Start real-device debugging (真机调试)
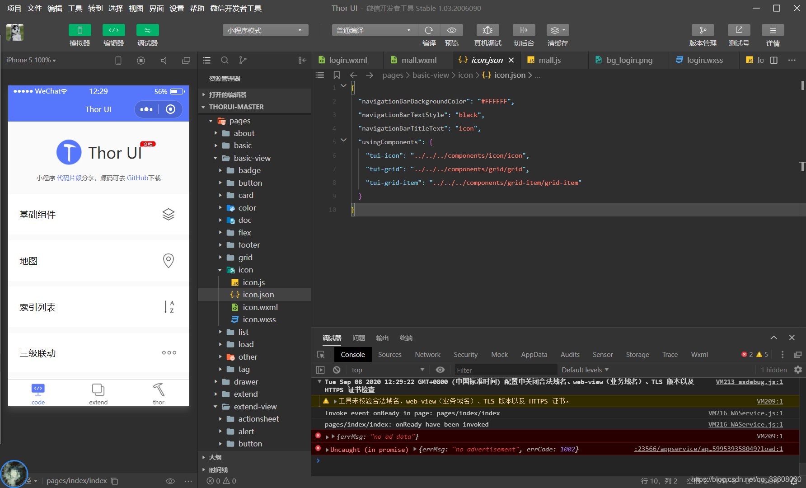The image size is (806, 488). [x=487, y=30]
